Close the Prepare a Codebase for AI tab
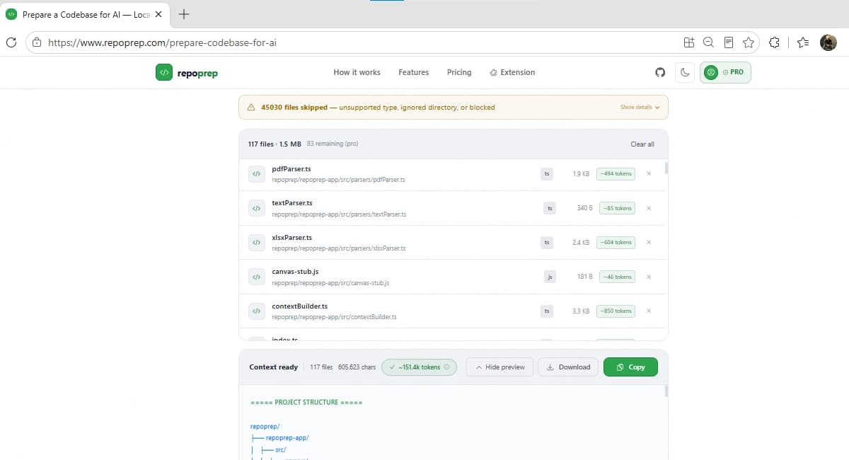The height and width of the screenshot is (460, 849). [x=158, y=14]
